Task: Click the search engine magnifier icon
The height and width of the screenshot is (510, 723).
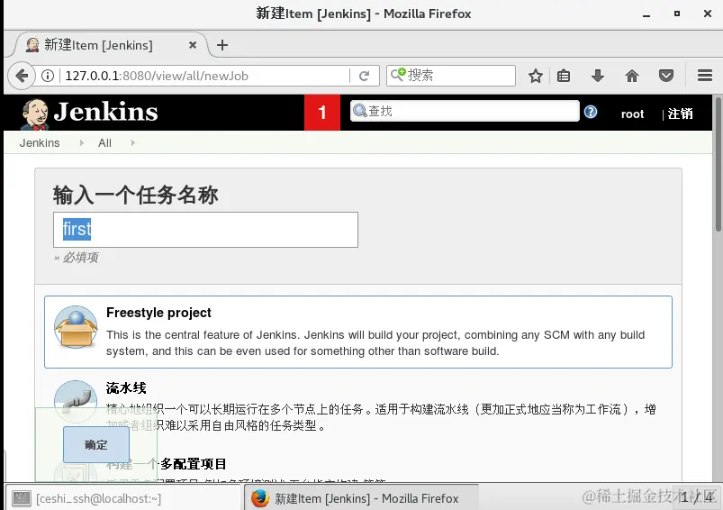Action: tap(398, 74)
